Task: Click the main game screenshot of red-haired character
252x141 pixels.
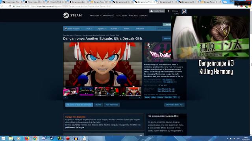Action: pos(102,64)
